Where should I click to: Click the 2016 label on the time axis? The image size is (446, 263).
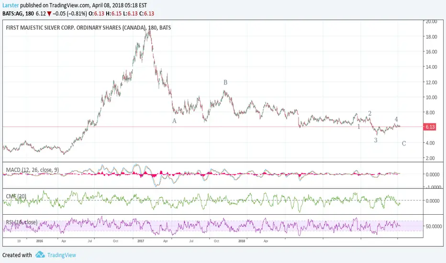click(40, 241)
